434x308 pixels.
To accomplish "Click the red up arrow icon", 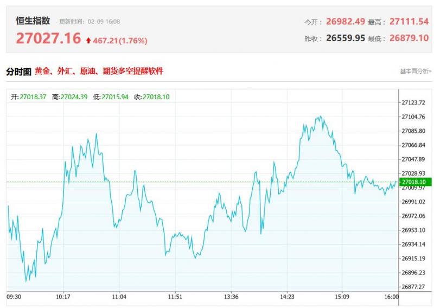I will click(88, 41).
